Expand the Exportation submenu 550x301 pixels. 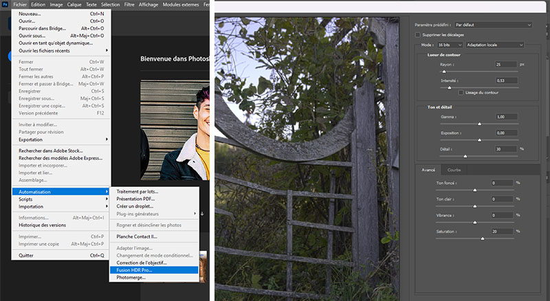coord(61,140)
